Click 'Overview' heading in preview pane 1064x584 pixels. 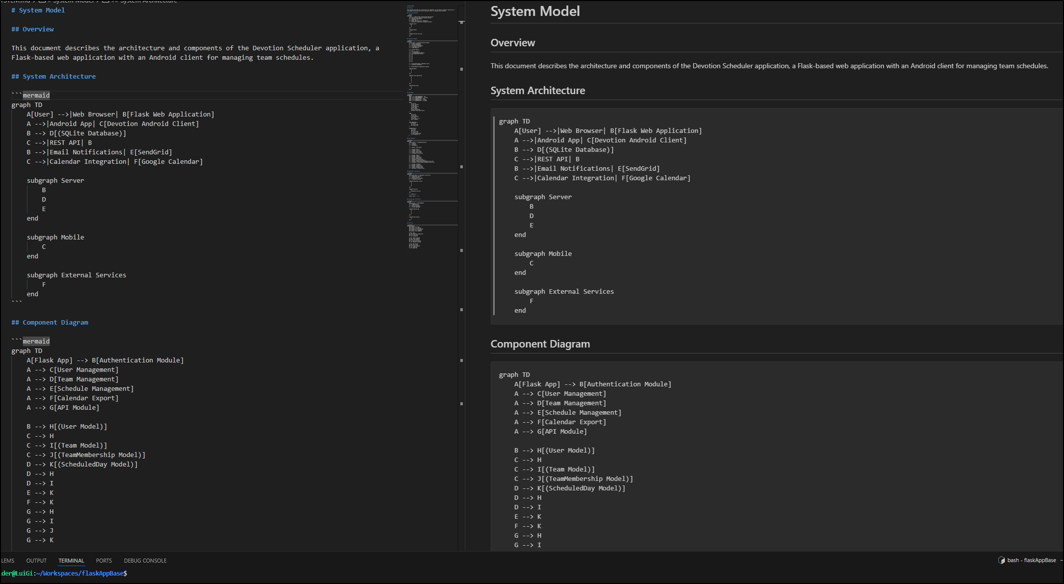[x=513, y=43]
